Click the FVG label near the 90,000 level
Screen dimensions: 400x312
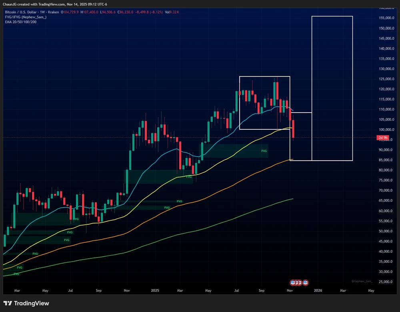coord(264,151)
